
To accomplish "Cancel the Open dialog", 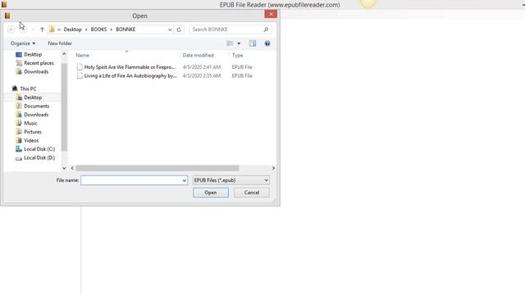I will (252, 193).
